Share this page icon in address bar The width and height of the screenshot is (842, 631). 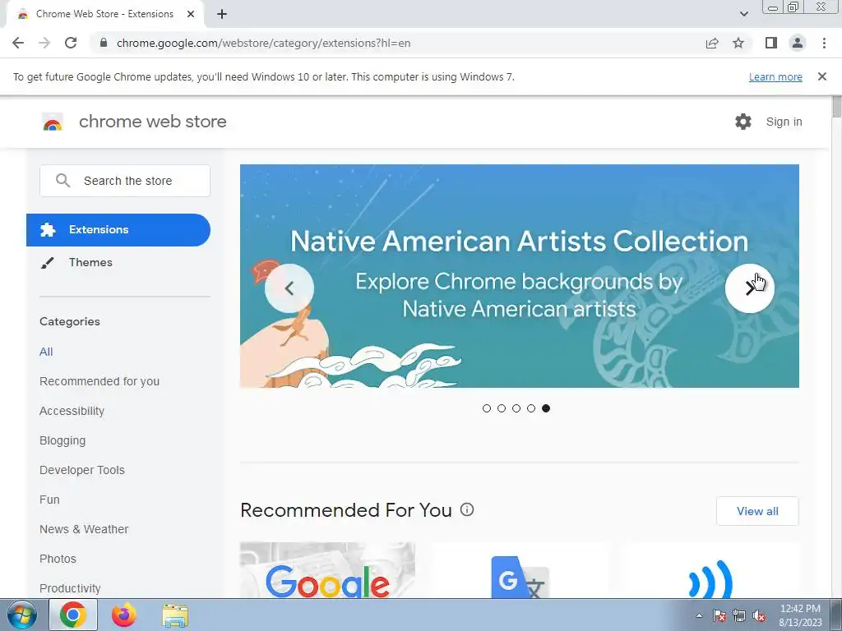click(x=712, y=43)
